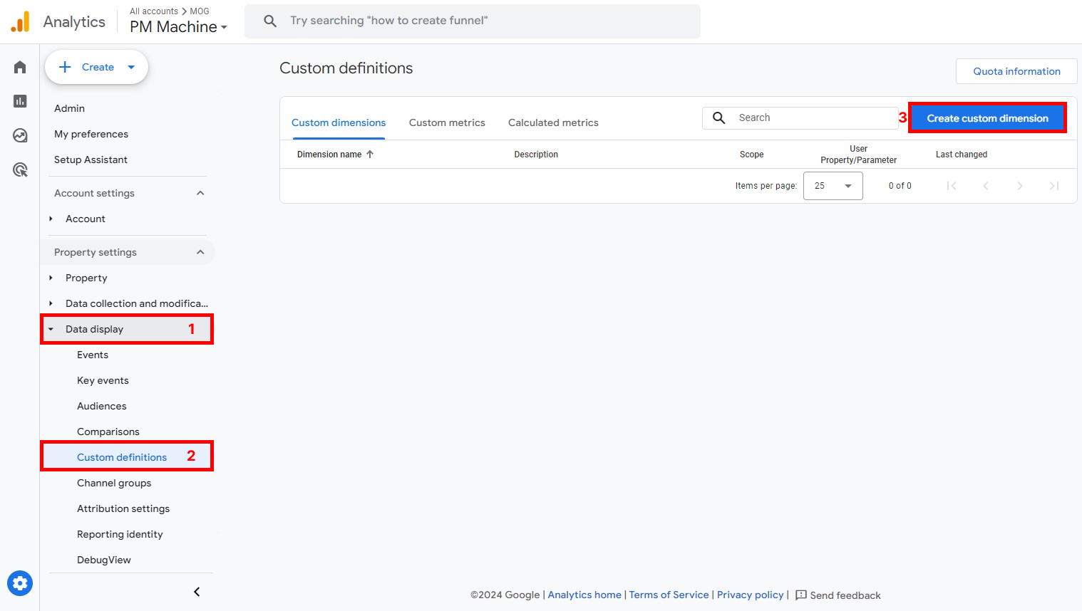1082x611 pixels.
Task: Open Admin in the sidebar
Action: tap(69, 108)
